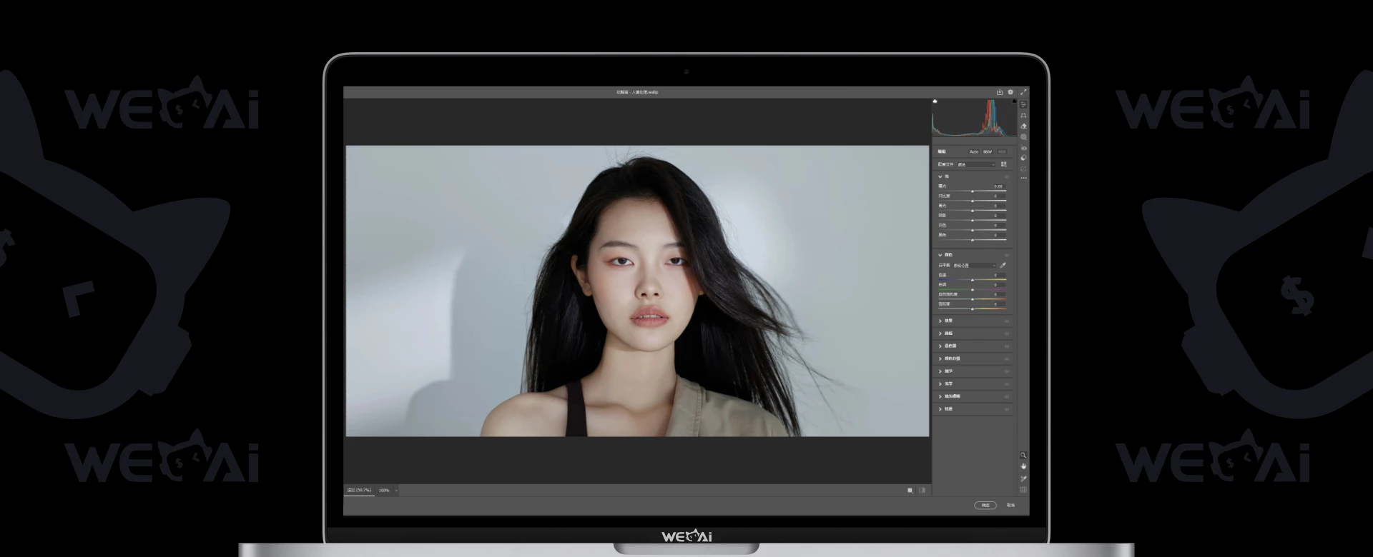Click the Auto adjustment button
The width and height of the screenshot is (1373, 557).
974,151
